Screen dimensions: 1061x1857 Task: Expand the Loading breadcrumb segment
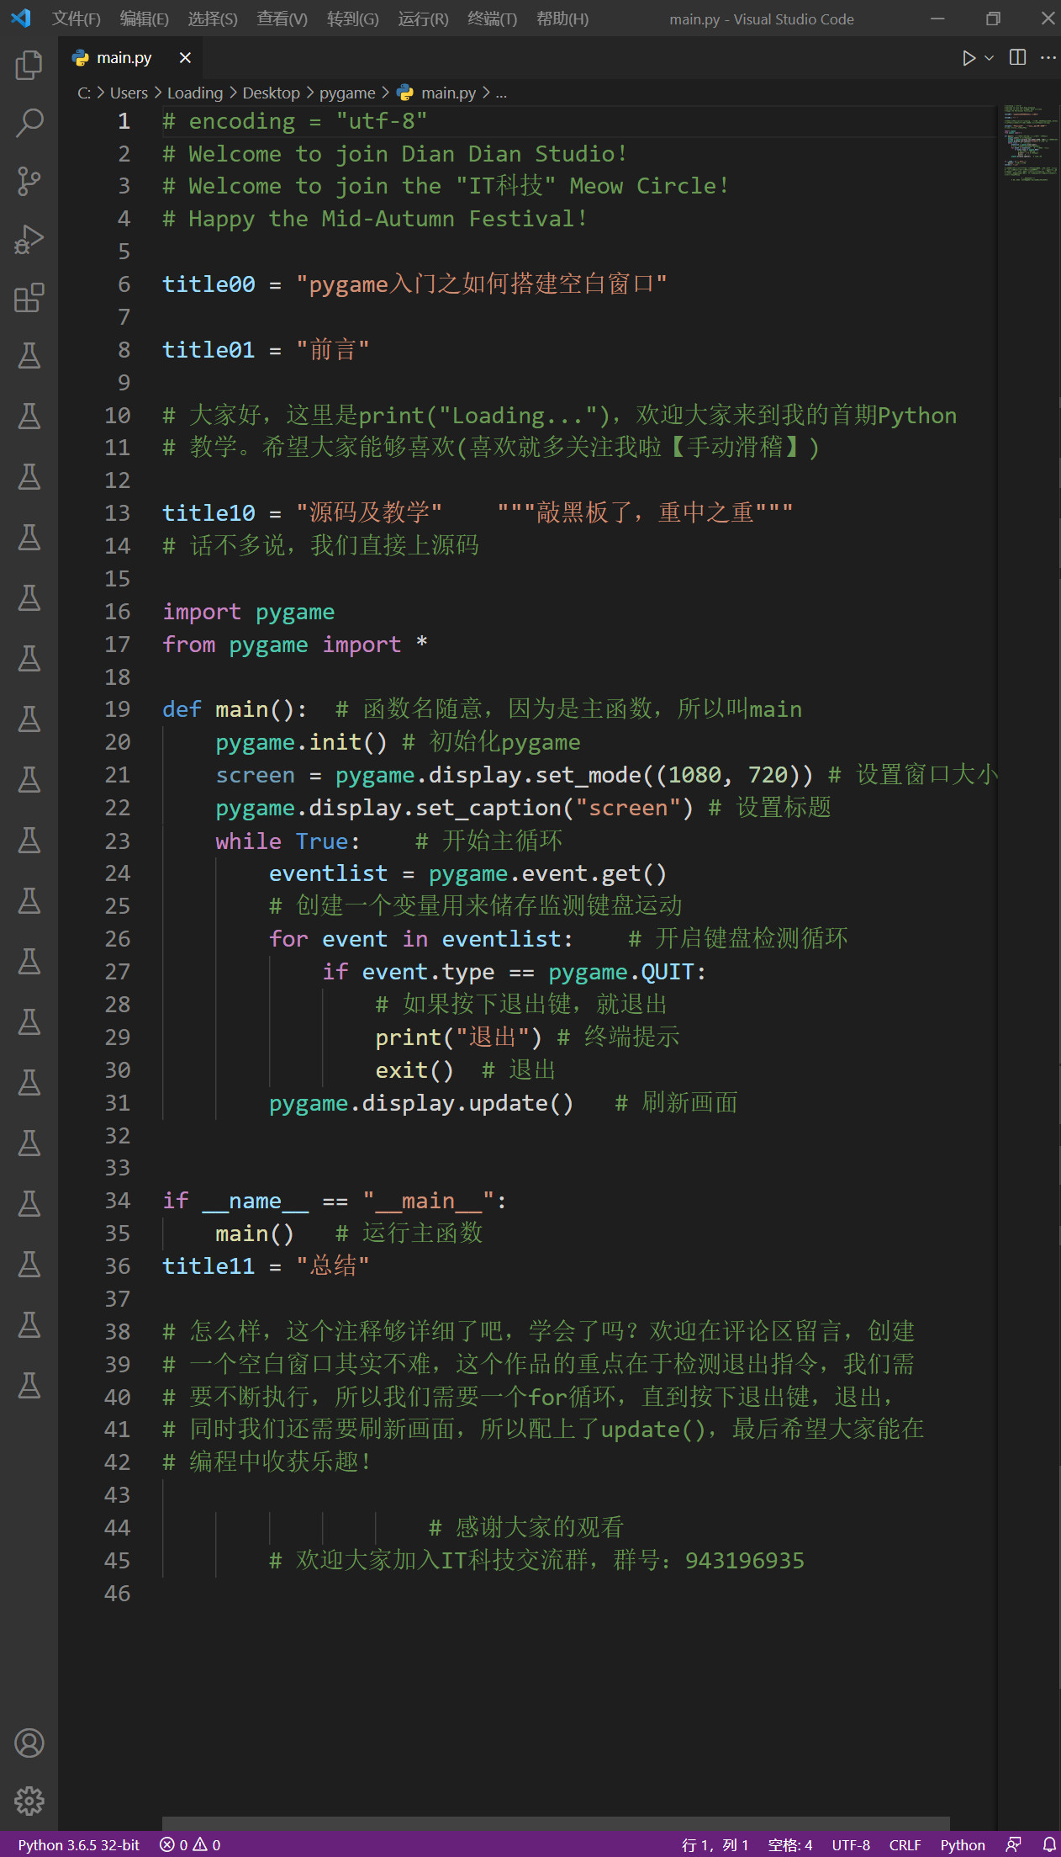tap(195, 93)
